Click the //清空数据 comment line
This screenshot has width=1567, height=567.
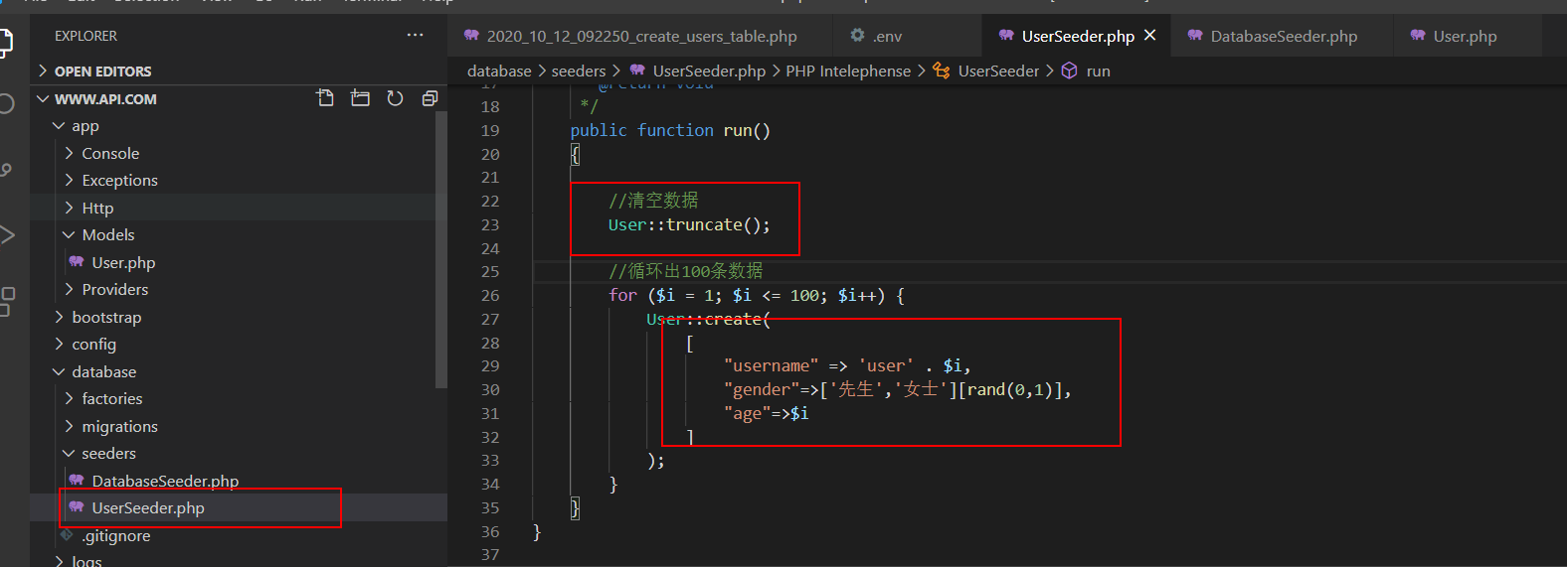click(x=653, y=201)
